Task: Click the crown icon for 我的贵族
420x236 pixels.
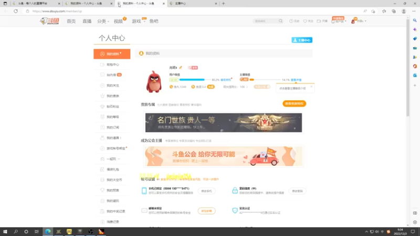Action: (x=102, y=96)
